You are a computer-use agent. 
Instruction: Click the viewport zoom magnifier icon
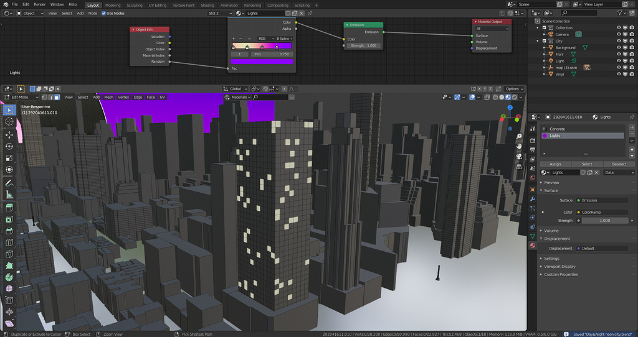(519, 136)
